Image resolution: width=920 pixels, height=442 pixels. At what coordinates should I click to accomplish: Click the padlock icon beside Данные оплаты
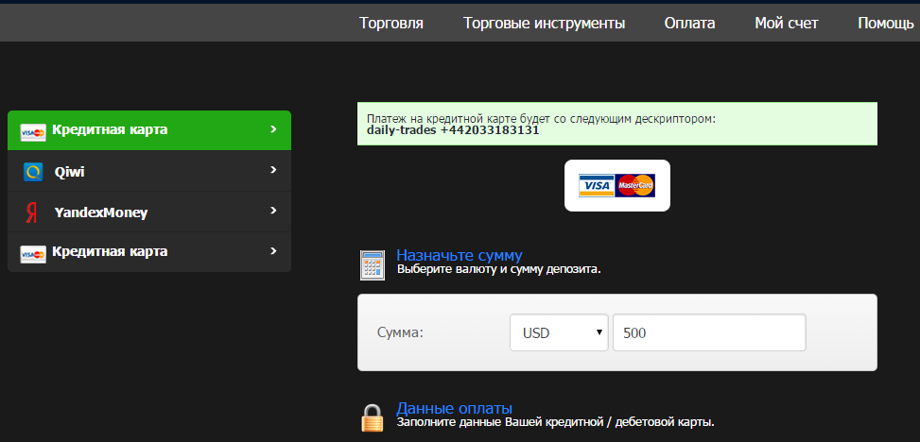373,417
